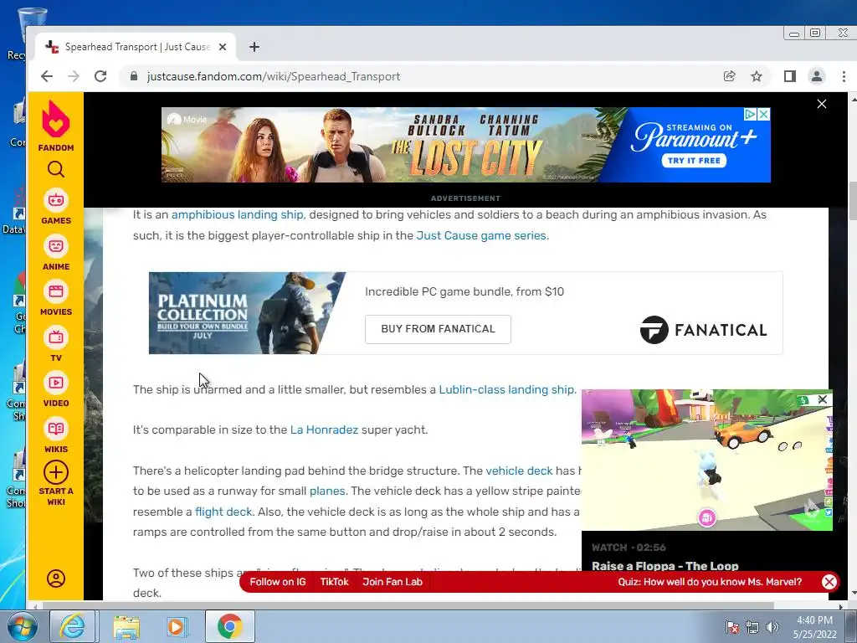Click the share page icon in address bar
This screenshot has height=643, width=857.
(x=729, y=76)
